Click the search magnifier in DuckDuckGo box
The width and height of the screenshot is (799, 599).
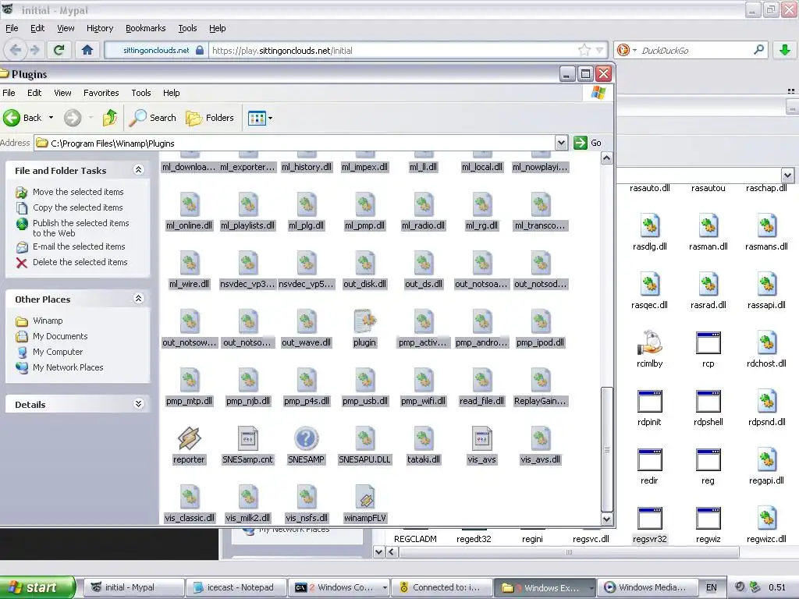(758, 50)
